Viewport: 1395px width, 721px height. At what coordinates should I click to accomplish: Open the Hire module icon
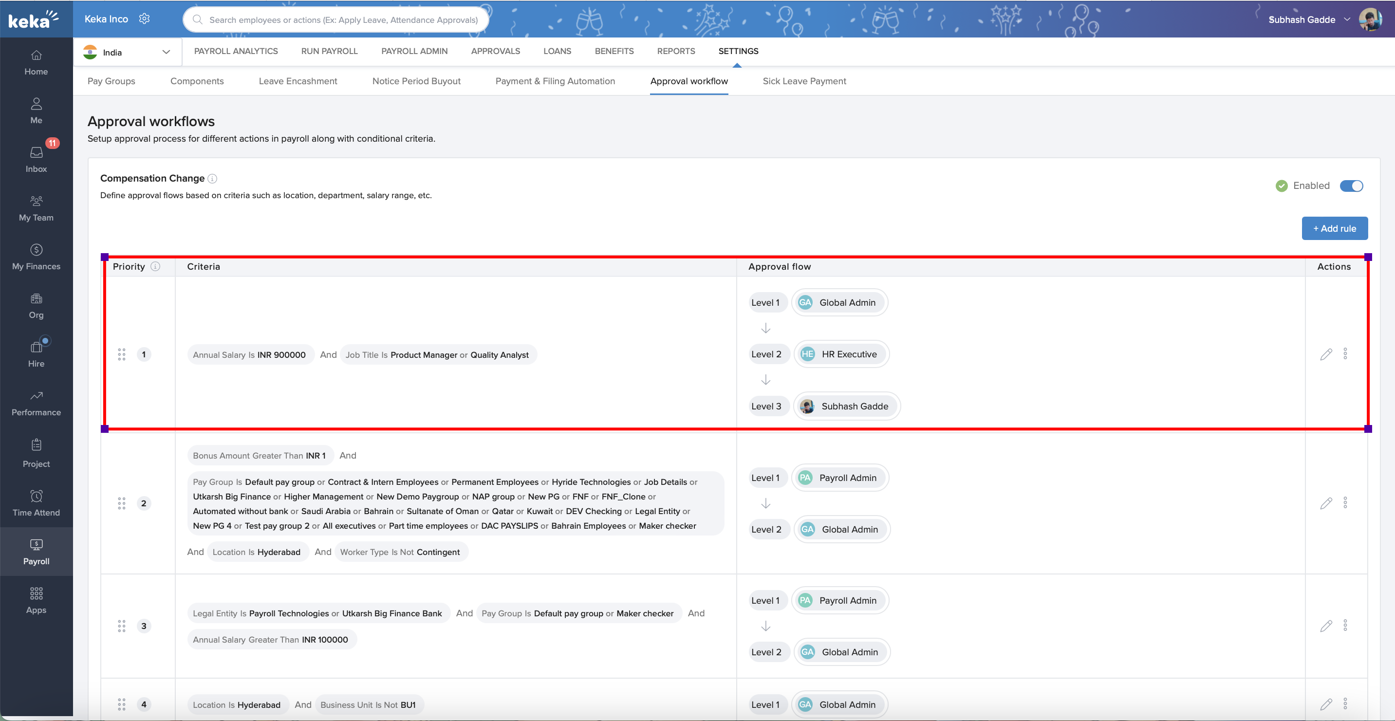tap(36, 348)
